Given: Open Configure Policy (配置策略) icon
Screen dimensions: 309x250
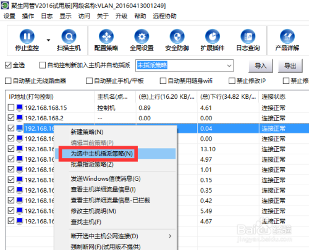Looking at the screenshot, I should (x=106, y=36).
